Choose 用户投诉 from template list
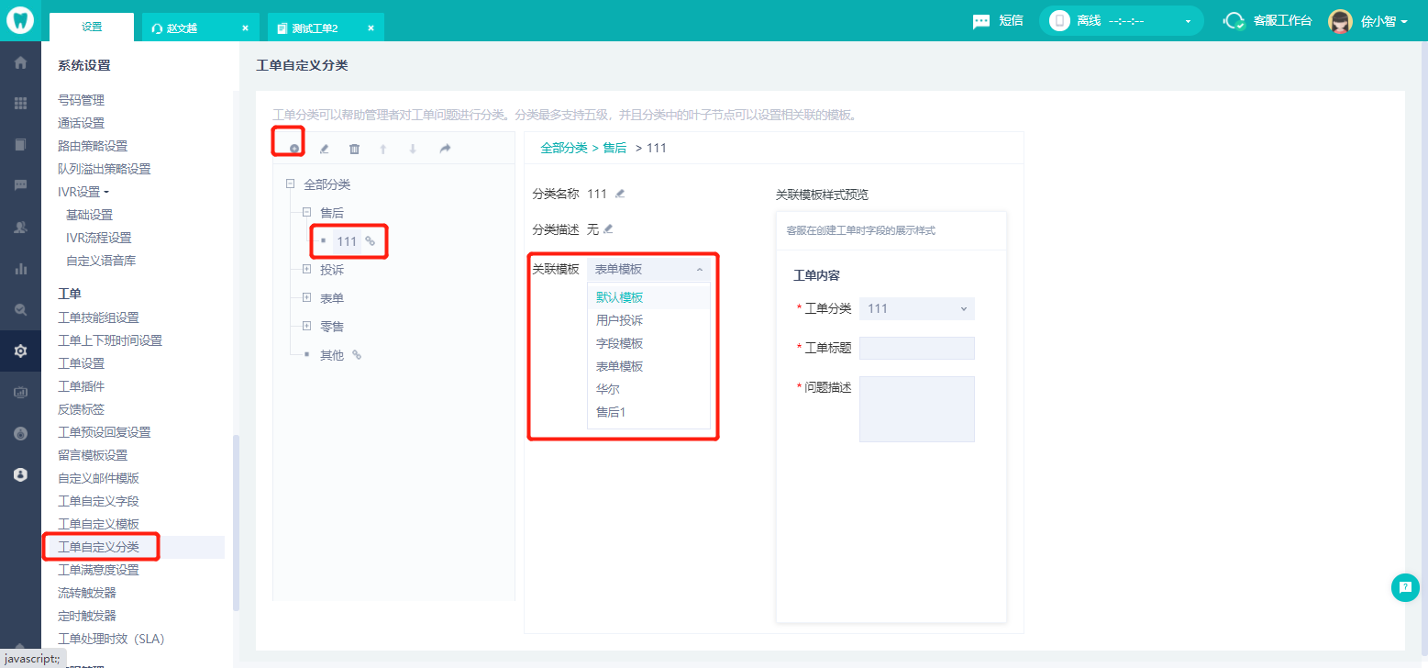The image size is (1428, 668). click(x=648, y=320)
